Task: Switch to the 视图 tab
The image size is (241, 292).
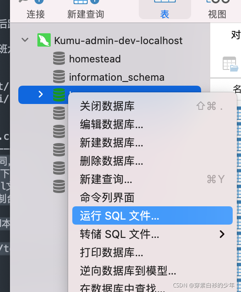Action: (217, 10)
